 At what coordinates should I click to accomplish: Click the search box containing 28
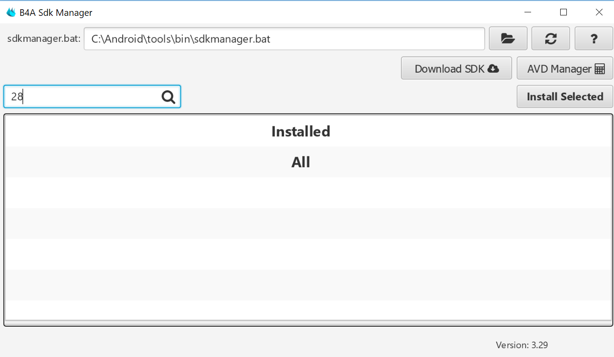(x=92, y=96)
